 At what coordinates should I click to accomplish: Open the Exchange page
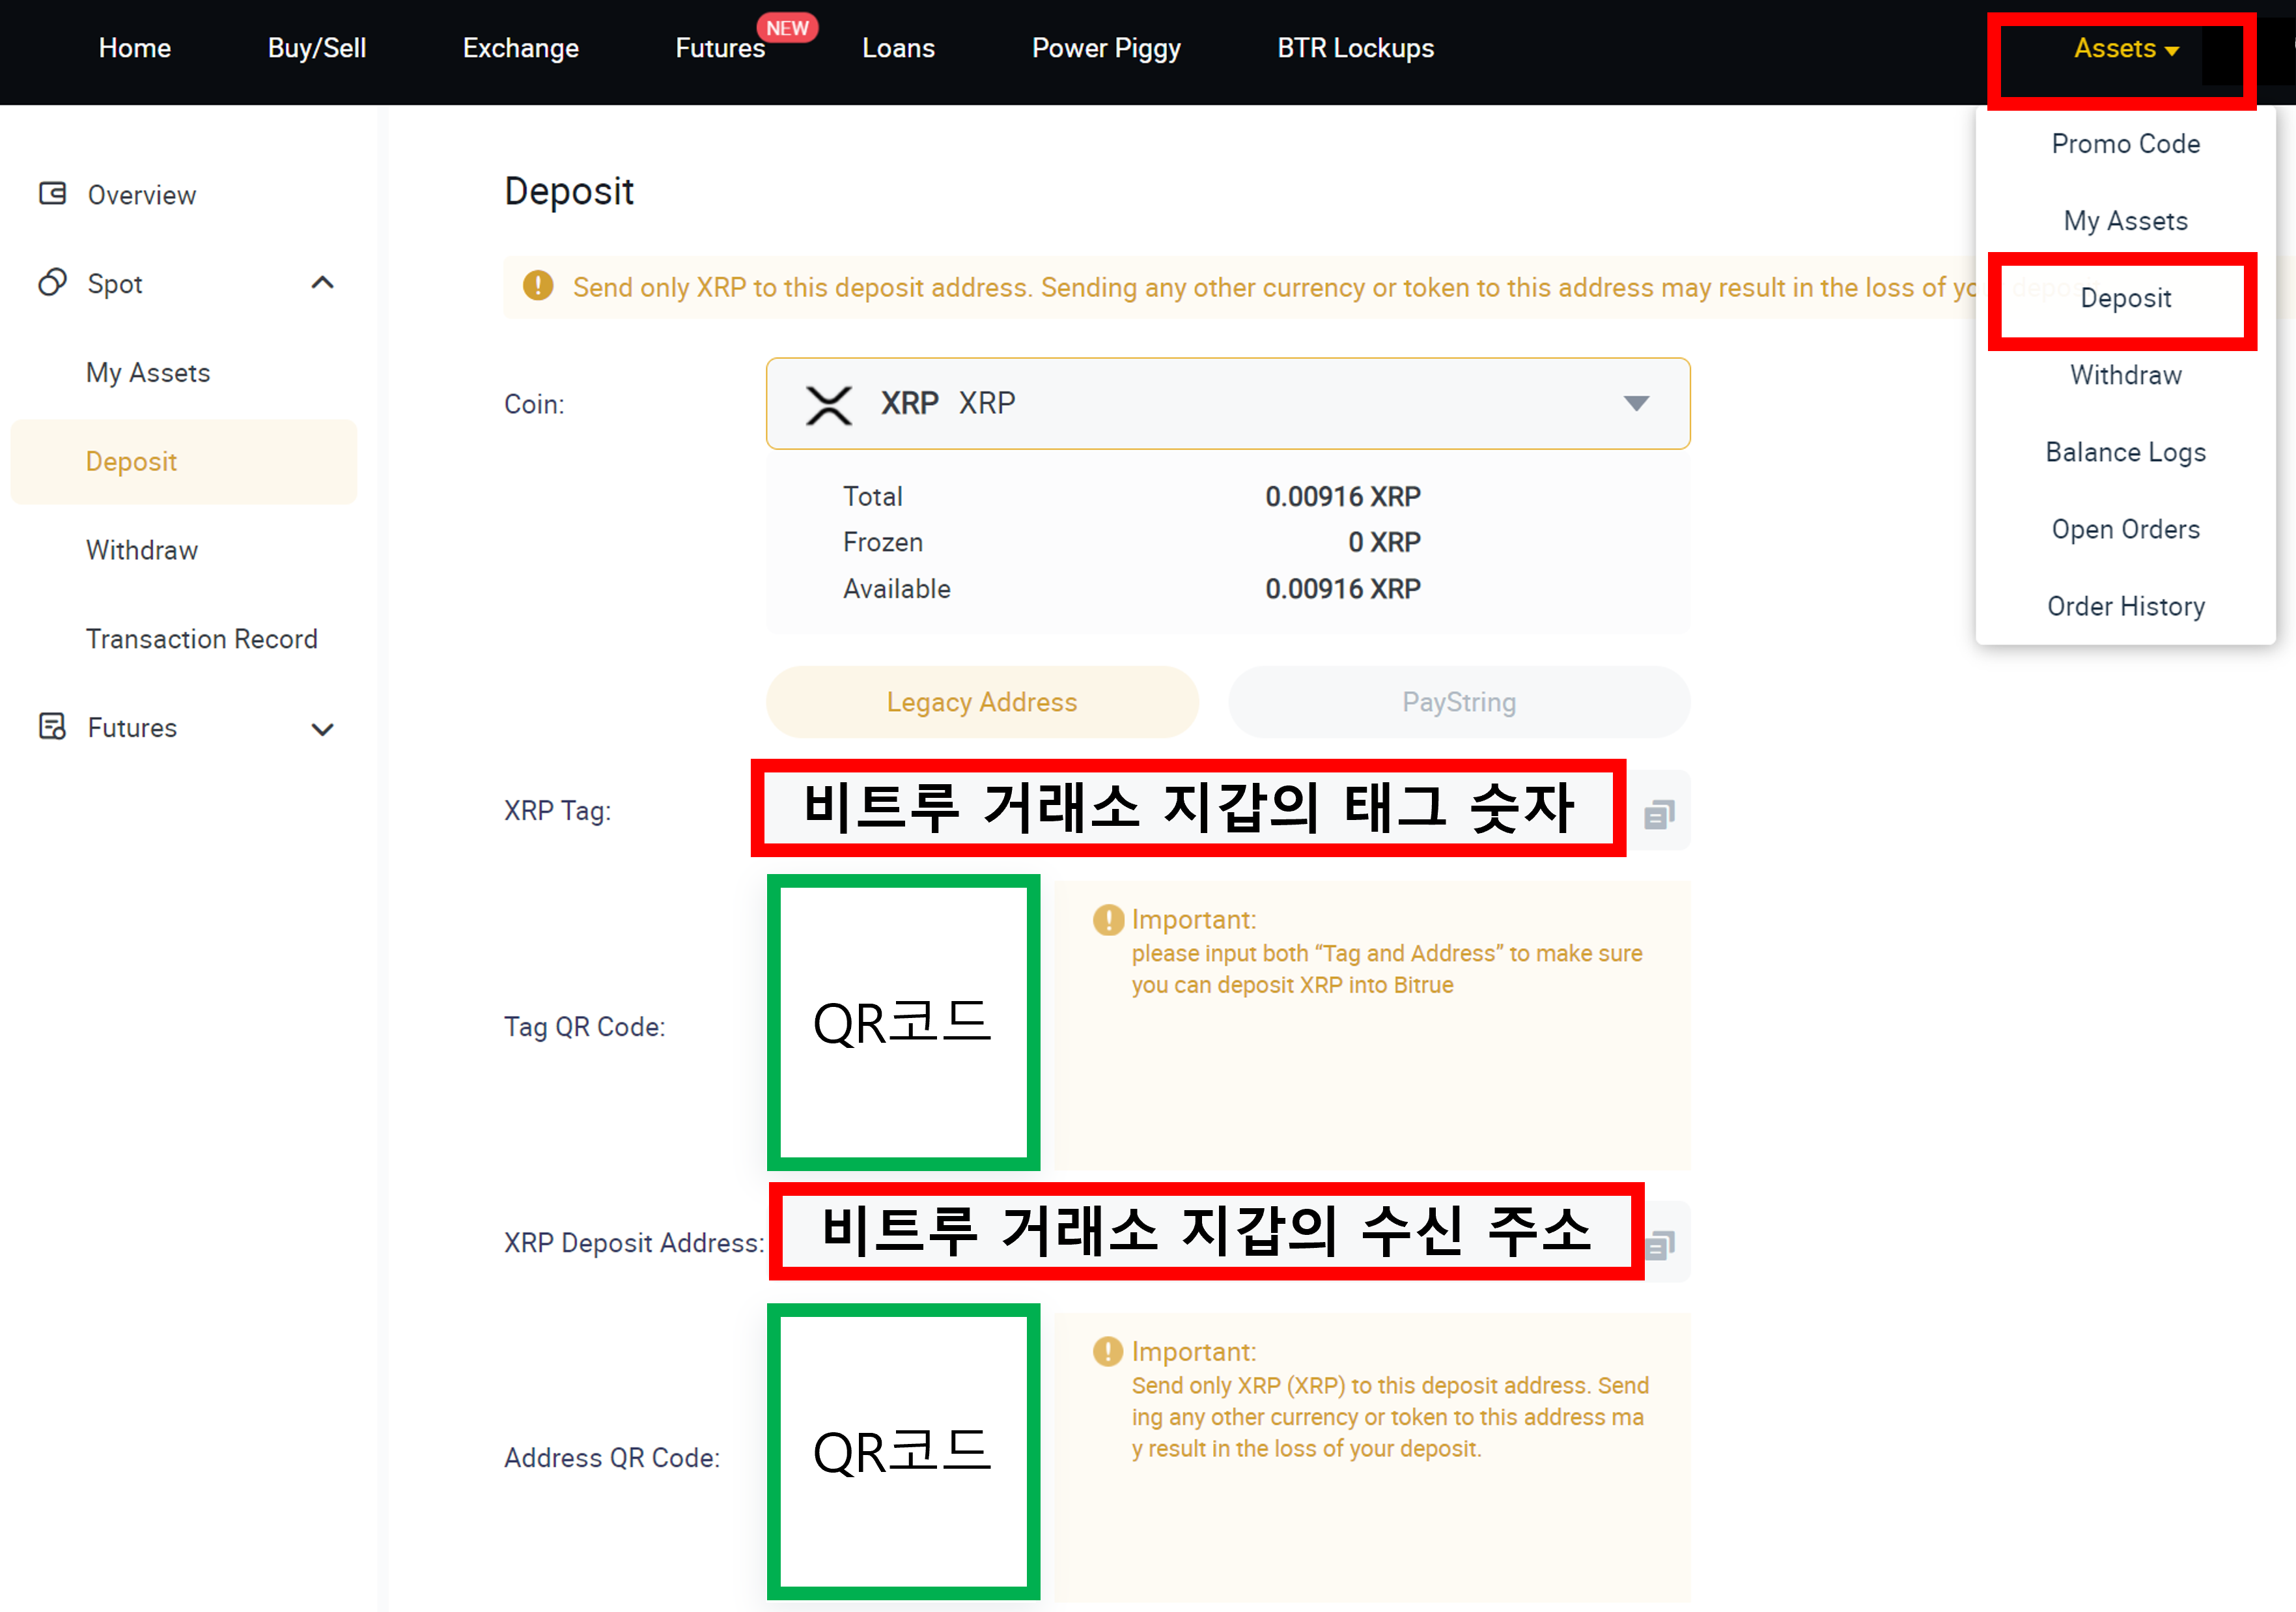521,48
